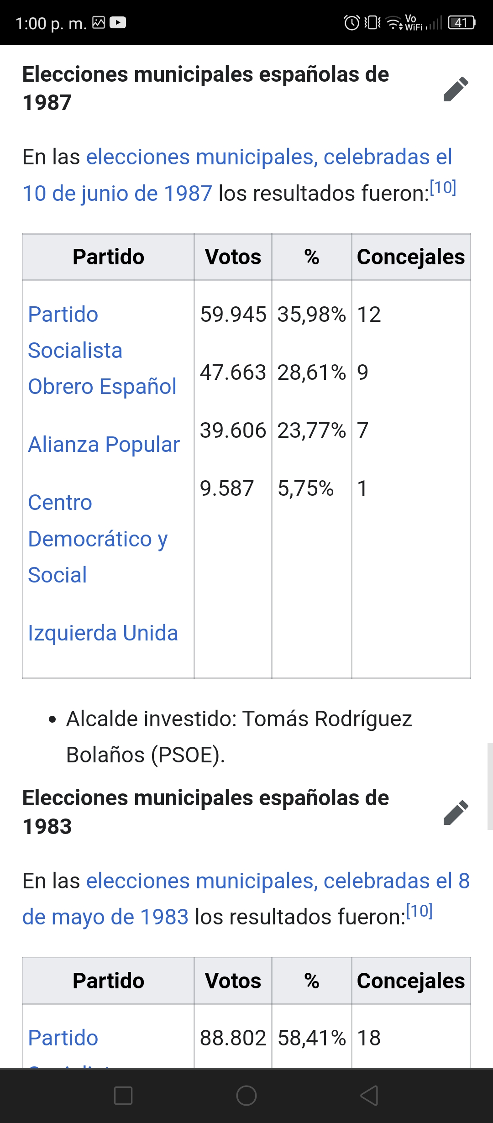493x1123 pixels.
Task: Tap the alarm clock status icon
Action: pos(351,22)
